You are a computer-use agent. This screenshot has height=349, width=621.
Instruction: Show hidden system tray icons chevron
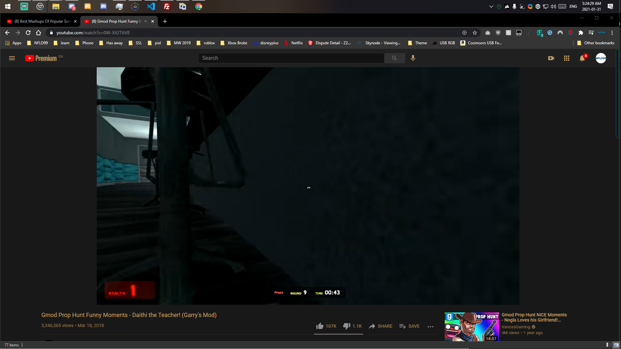(491, 6)
